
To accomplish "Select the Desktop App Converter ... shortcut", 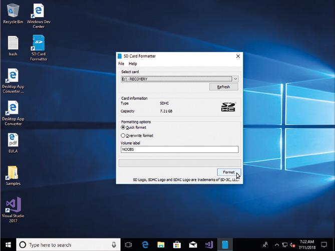I will coord(13,81).
